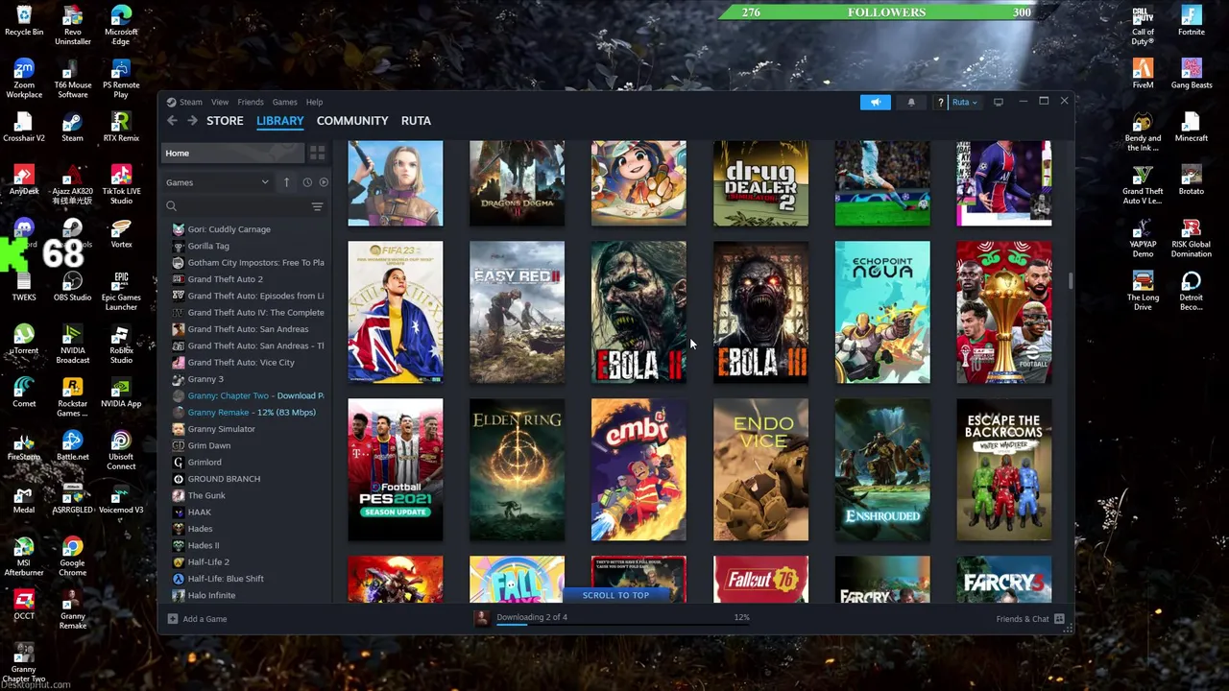This screenshot has height=691, width=1229.
Task: Click the Home button in sidebar
Action: point(232,154)
